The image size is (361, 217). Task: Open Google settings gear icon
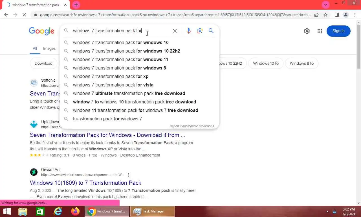[307, 31]
